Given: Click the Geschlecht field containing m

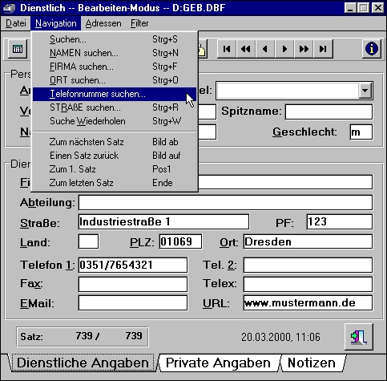Looking at the screenshot, I should pos(361,132).
